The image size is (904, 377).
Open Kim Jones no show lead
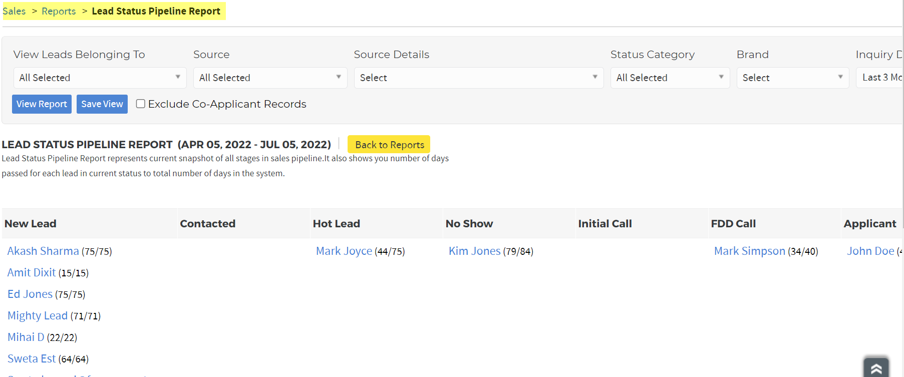click(x=474, y=251)
